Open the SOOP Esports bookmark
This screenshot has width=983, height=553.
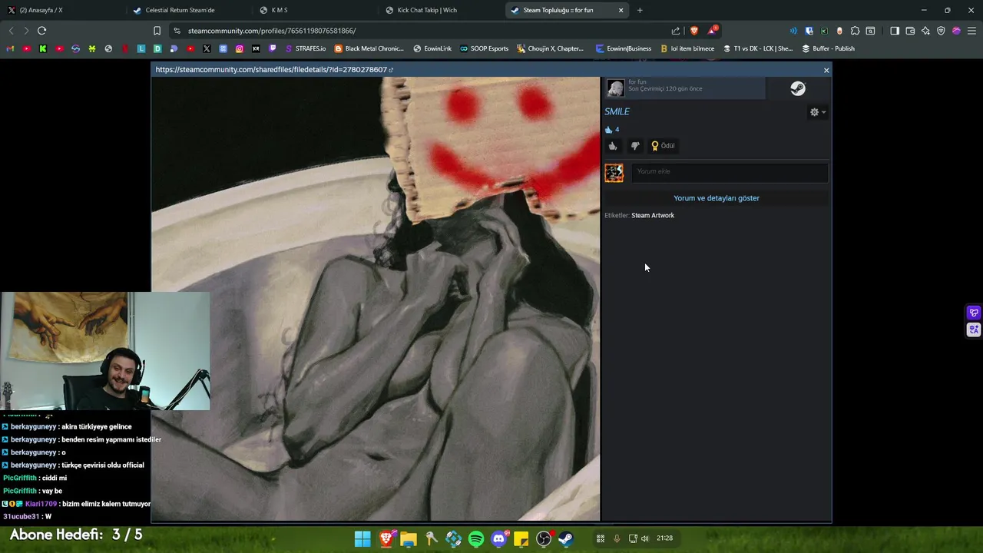(484, 48)
